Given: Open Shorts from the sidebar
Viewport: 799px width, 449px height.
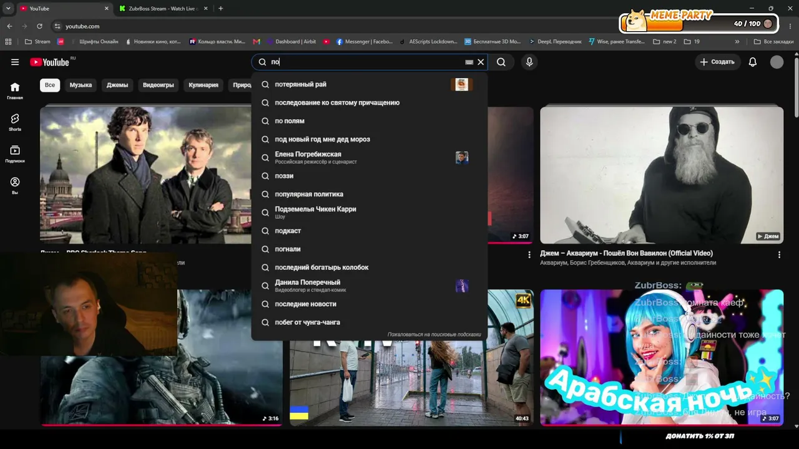Looking at the screenshot, I should click(x=15, y=122).
